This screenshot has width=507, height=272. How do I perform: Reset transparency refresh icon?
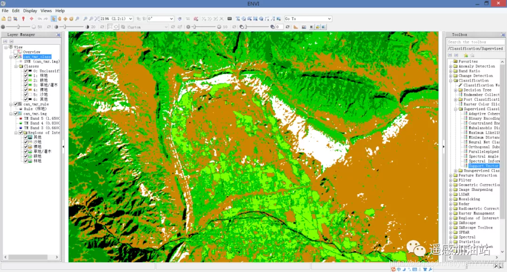click(x=287, y=27)
